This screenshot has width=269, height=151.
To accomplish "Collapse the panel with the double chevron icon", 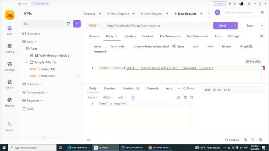I will click(x=89, y=140).
